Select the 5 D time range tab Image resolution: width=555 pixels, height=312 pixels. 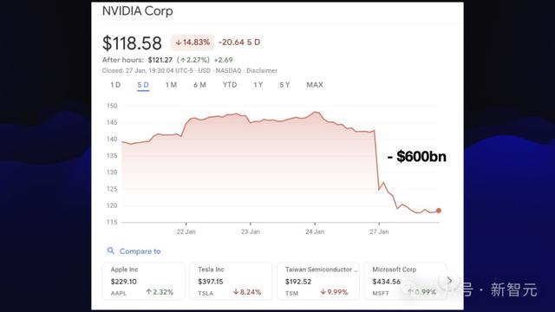[143, 85]
